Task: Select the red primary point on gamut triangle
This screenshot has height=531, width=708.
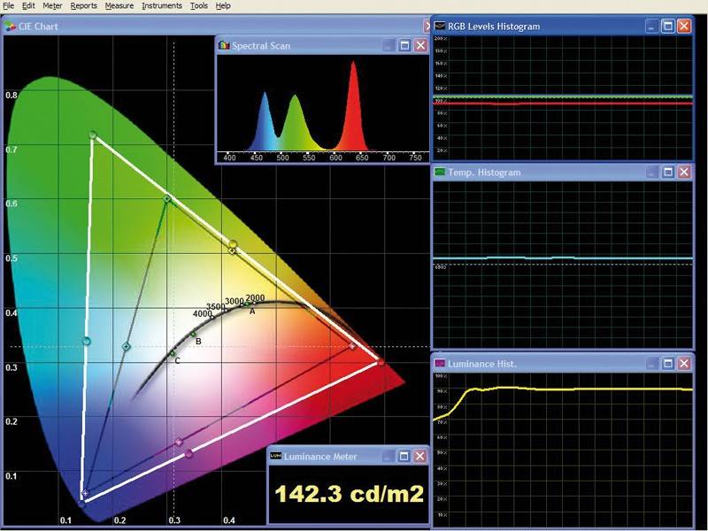Action: point(381,362)
